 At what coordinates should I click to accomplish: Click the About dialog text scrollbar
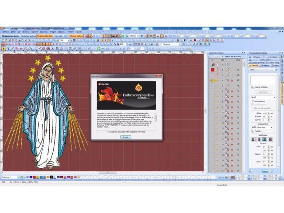click(156, 121)
